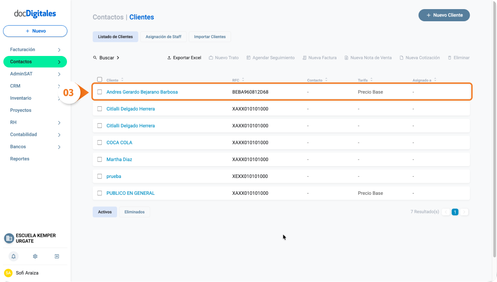Select page 1 in pagination
The height and width of the screenshot is (282, 497).
click(455, 212)
